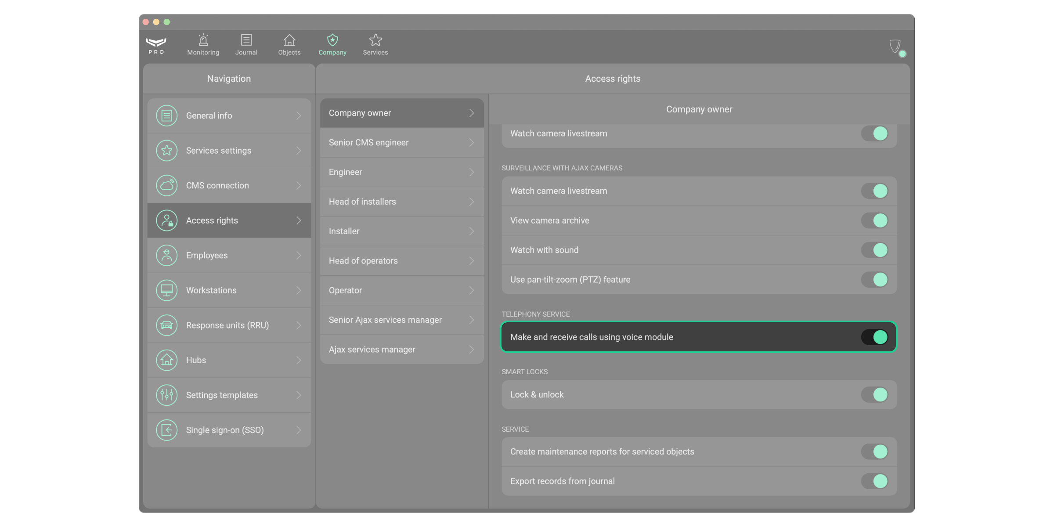Open the Services star icon

click(x=375, y=40)
